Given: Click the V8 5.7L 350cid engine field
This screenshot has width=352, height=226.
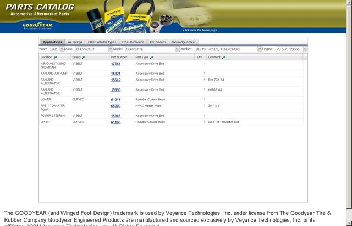Looking at the screenshot, I should coord(289,49).
